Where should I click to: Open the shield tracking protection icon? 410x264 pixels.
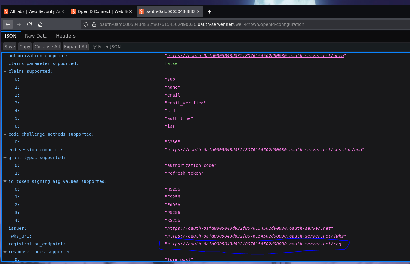pos(86,24)
